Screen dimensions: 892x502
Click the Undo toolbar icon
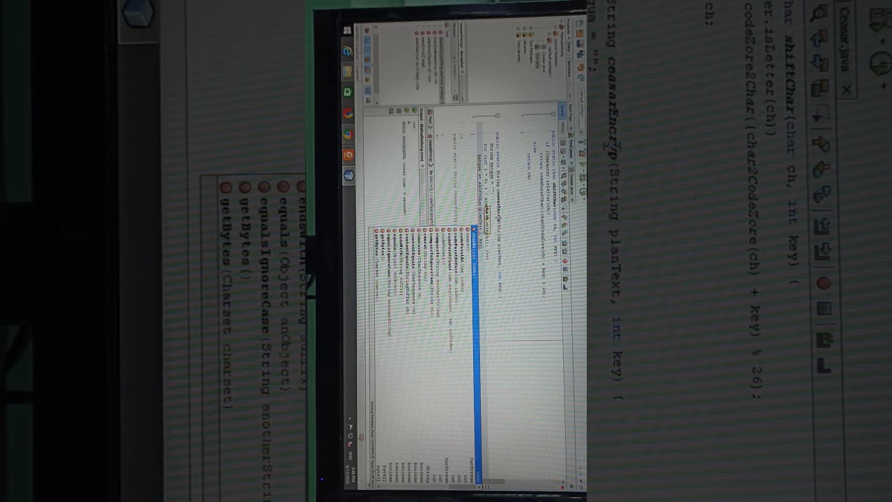pyautogui.click(x=580, y=68)
